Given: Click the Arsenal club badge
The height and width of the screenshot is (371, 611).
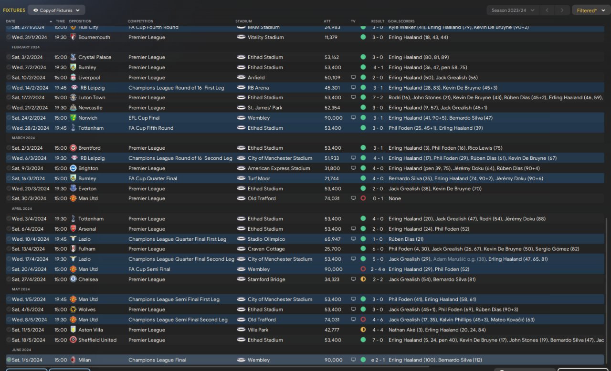Looking at the screenshot, I should point(73,229).
